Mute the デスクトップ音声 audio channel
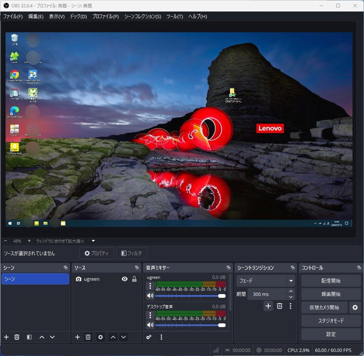The image size is (364, 356). (x=150, y=325)
